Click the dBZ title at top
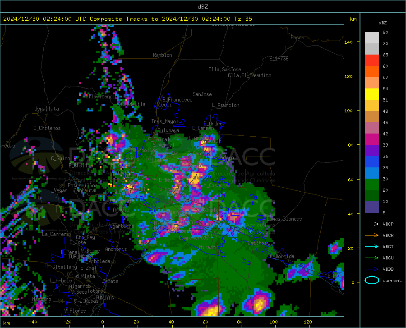406x328 pixels. coord(203,7)
